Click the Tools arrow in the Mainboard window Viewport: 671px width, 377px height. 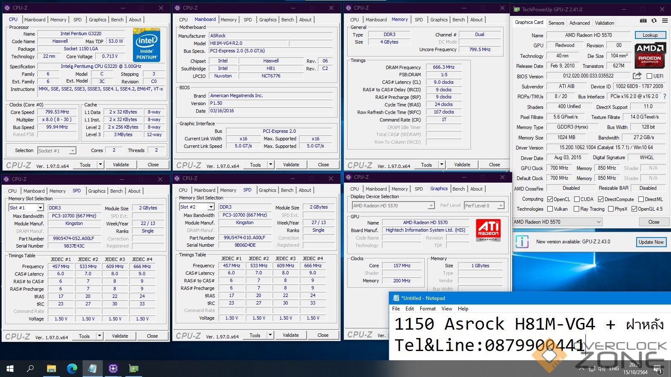[x=271, y=165]
